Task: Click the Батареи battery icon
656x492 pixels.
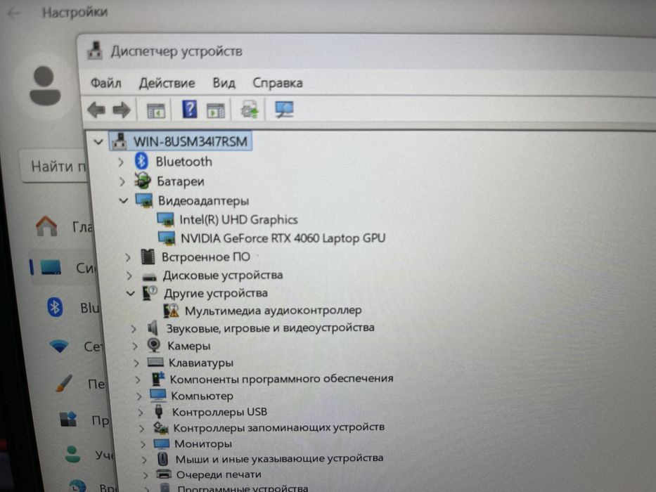Action: click(143, 181)
